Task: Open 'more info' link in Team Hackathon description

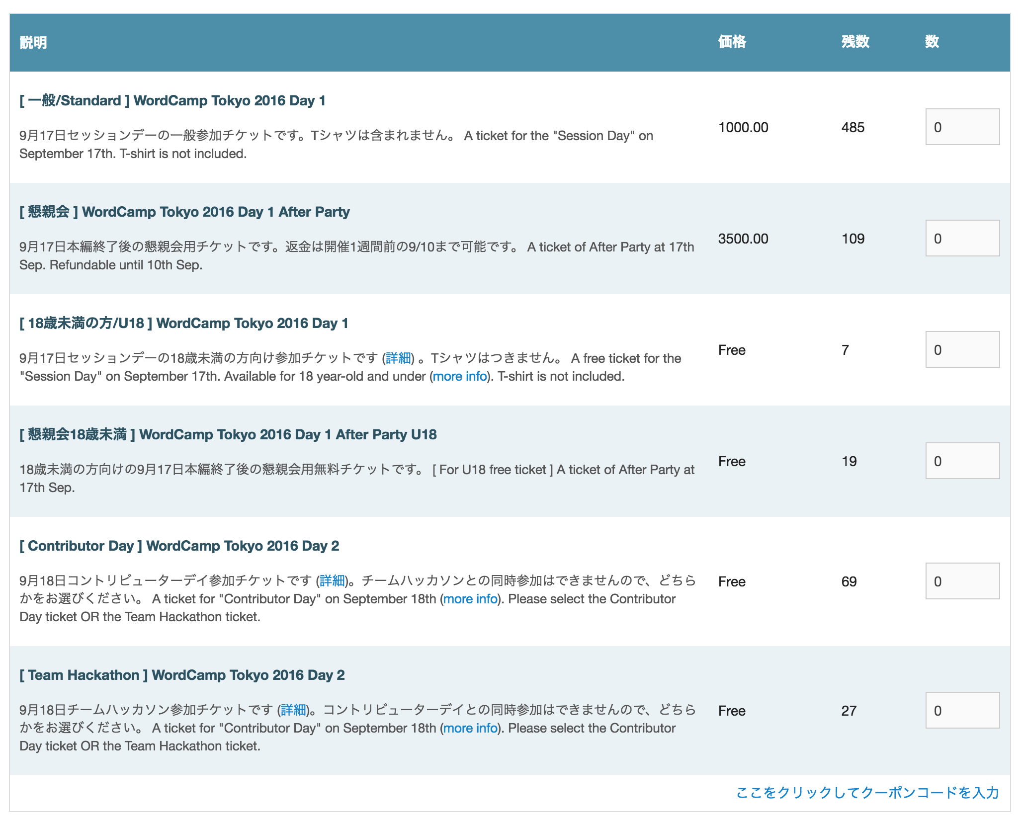Action: [x=470, y=729]
